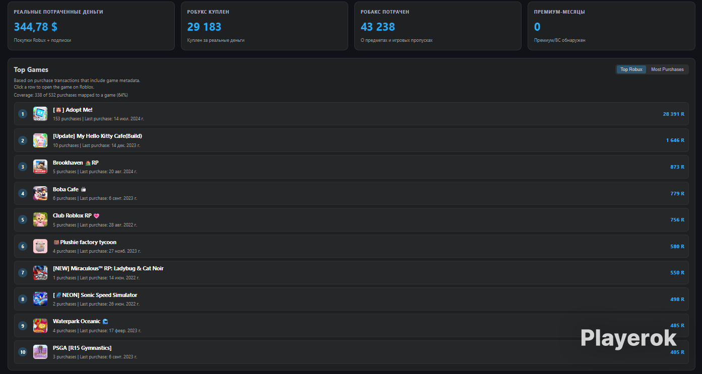This screenshot has width=702, height=374.
Task: Select the rank 7 number badge
Action: (x=23, y=272)
